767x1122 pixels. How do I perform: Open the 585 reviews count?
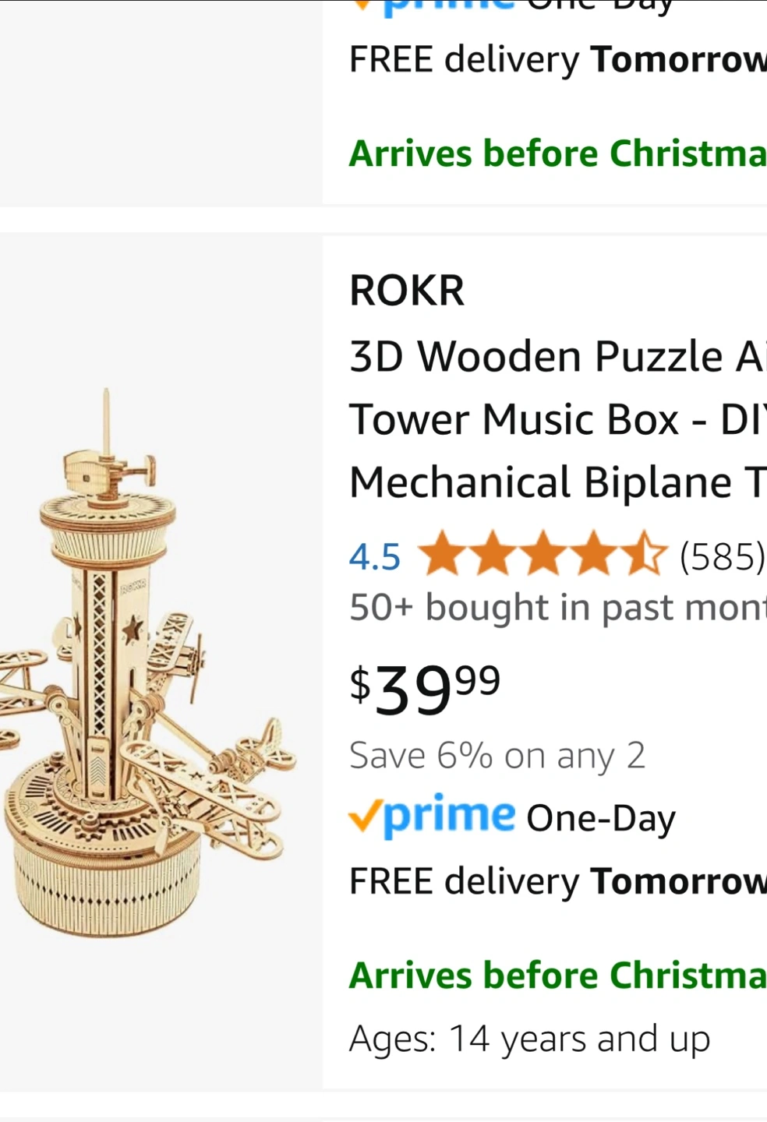(722, 556)
